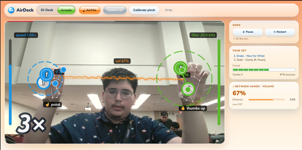The width and height of the screenshot is (302, 150).
Task: Click the 87% accuracy text
Action: coord(287,74)
